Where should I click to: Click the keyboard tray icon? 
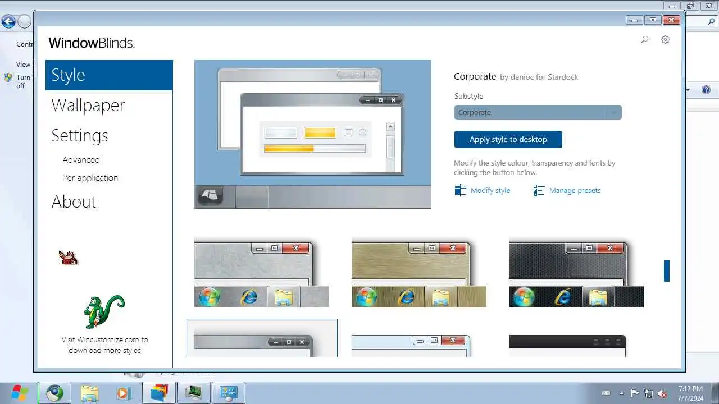coord(606,393)
